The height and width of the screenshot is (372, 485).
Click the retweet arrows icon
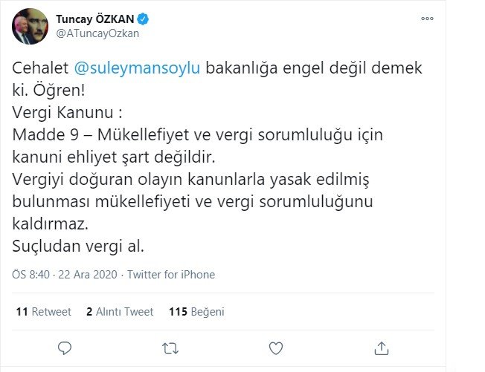(170, 348)
